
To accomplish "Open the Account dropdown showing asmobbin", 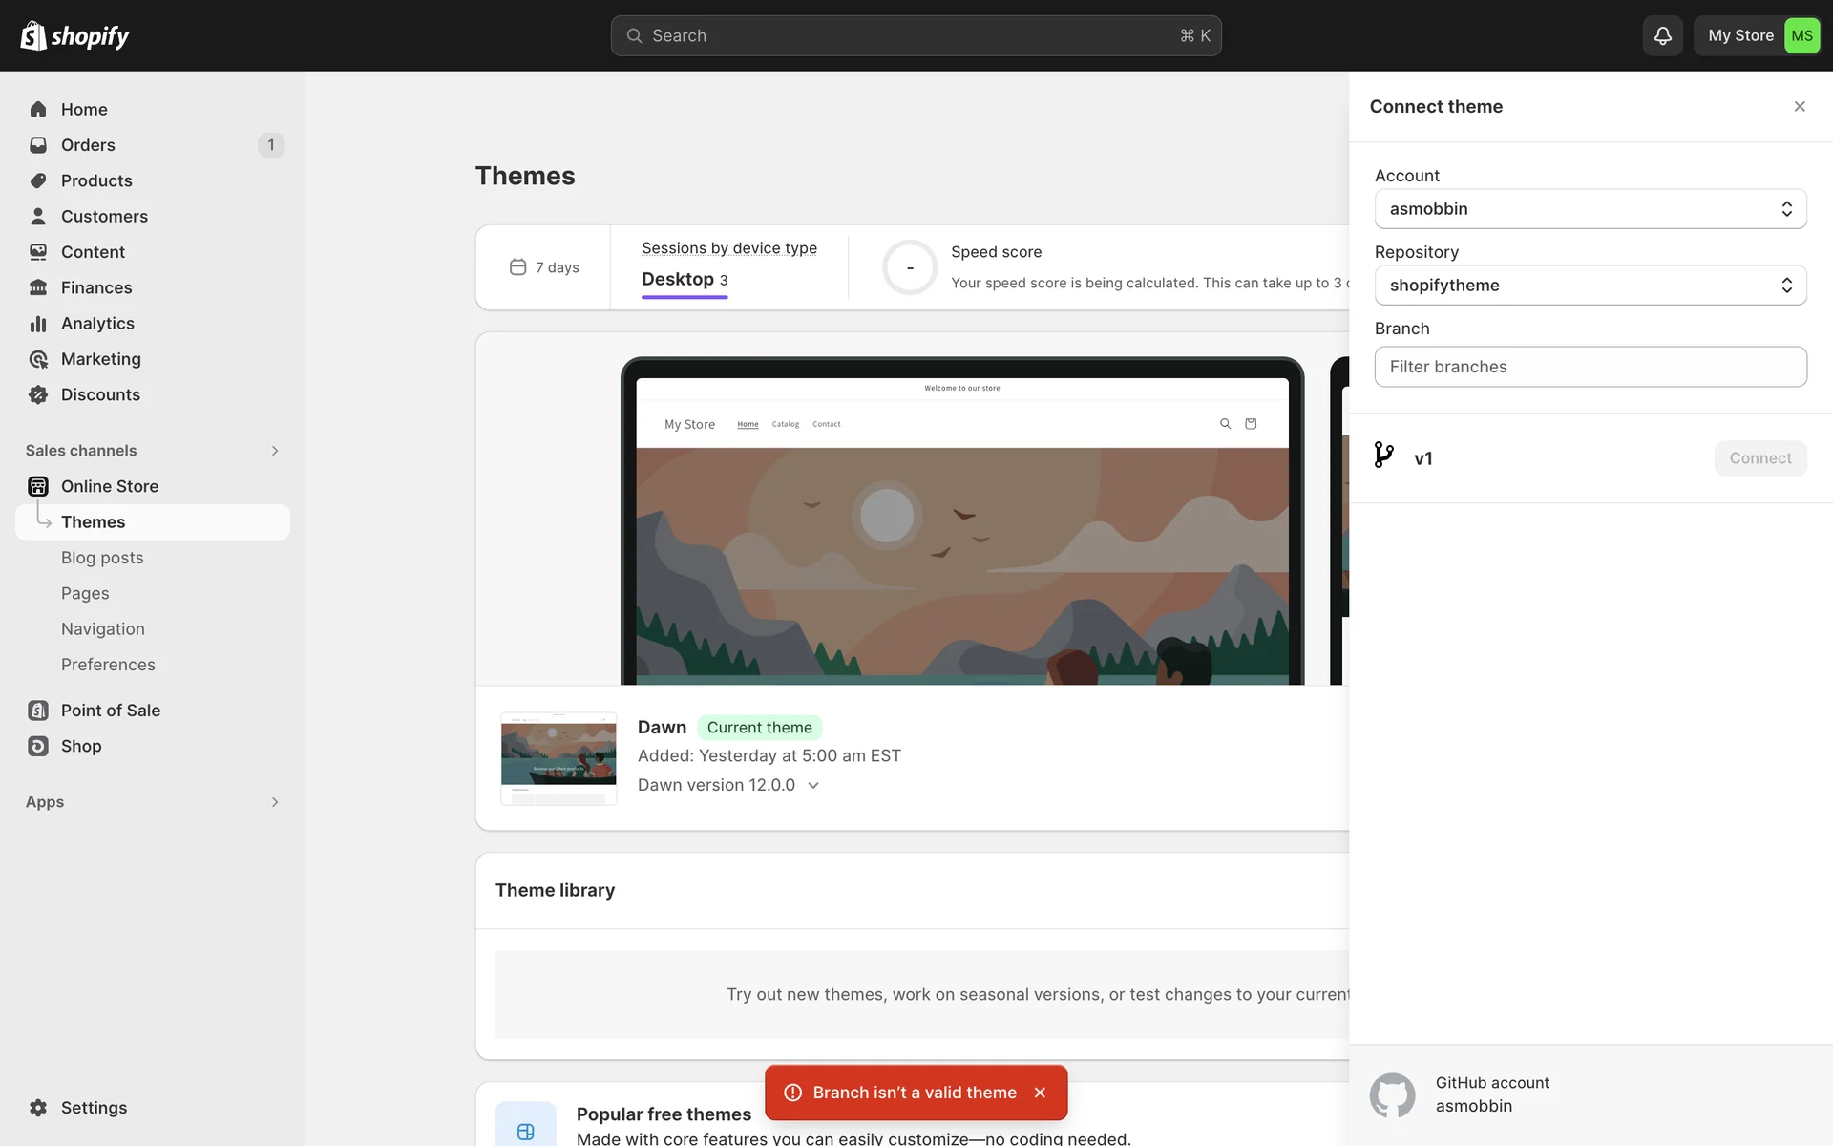I will (x=1590, y=209).
